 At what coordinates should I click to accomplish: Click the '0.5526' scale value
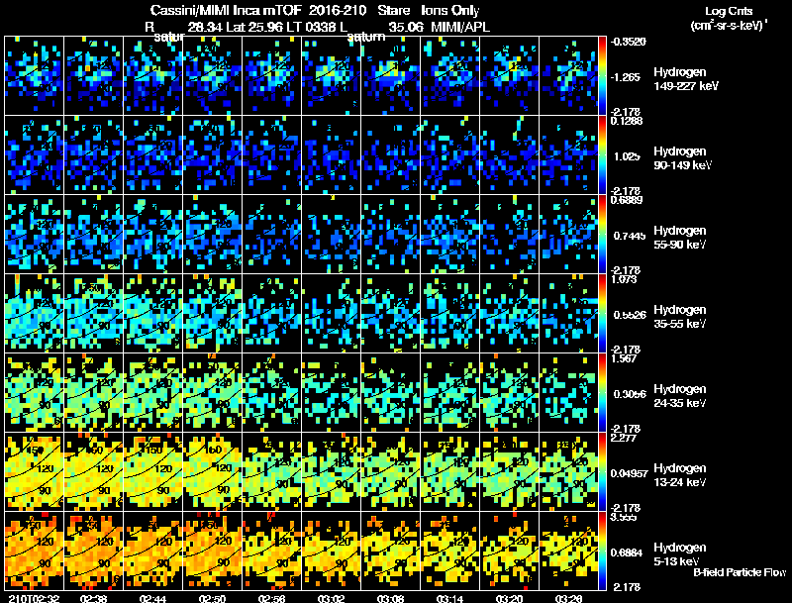pyautogui.click(x=630, y=315)
